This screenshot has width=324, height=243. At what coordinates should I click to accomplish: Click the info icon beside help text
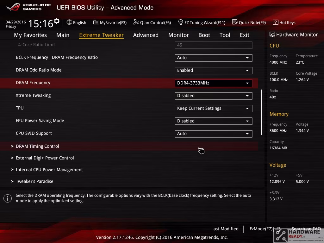8,198
